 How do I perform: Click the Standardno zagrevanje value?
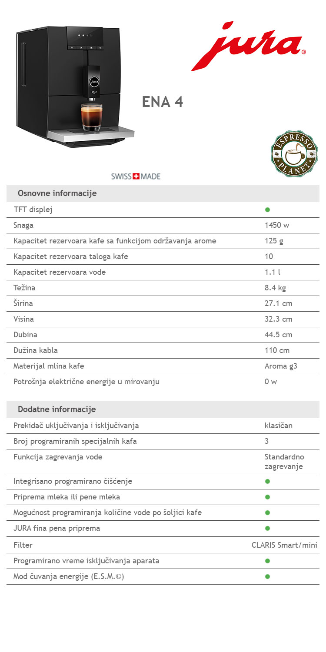pyautogui.click(x=284, y=462)
